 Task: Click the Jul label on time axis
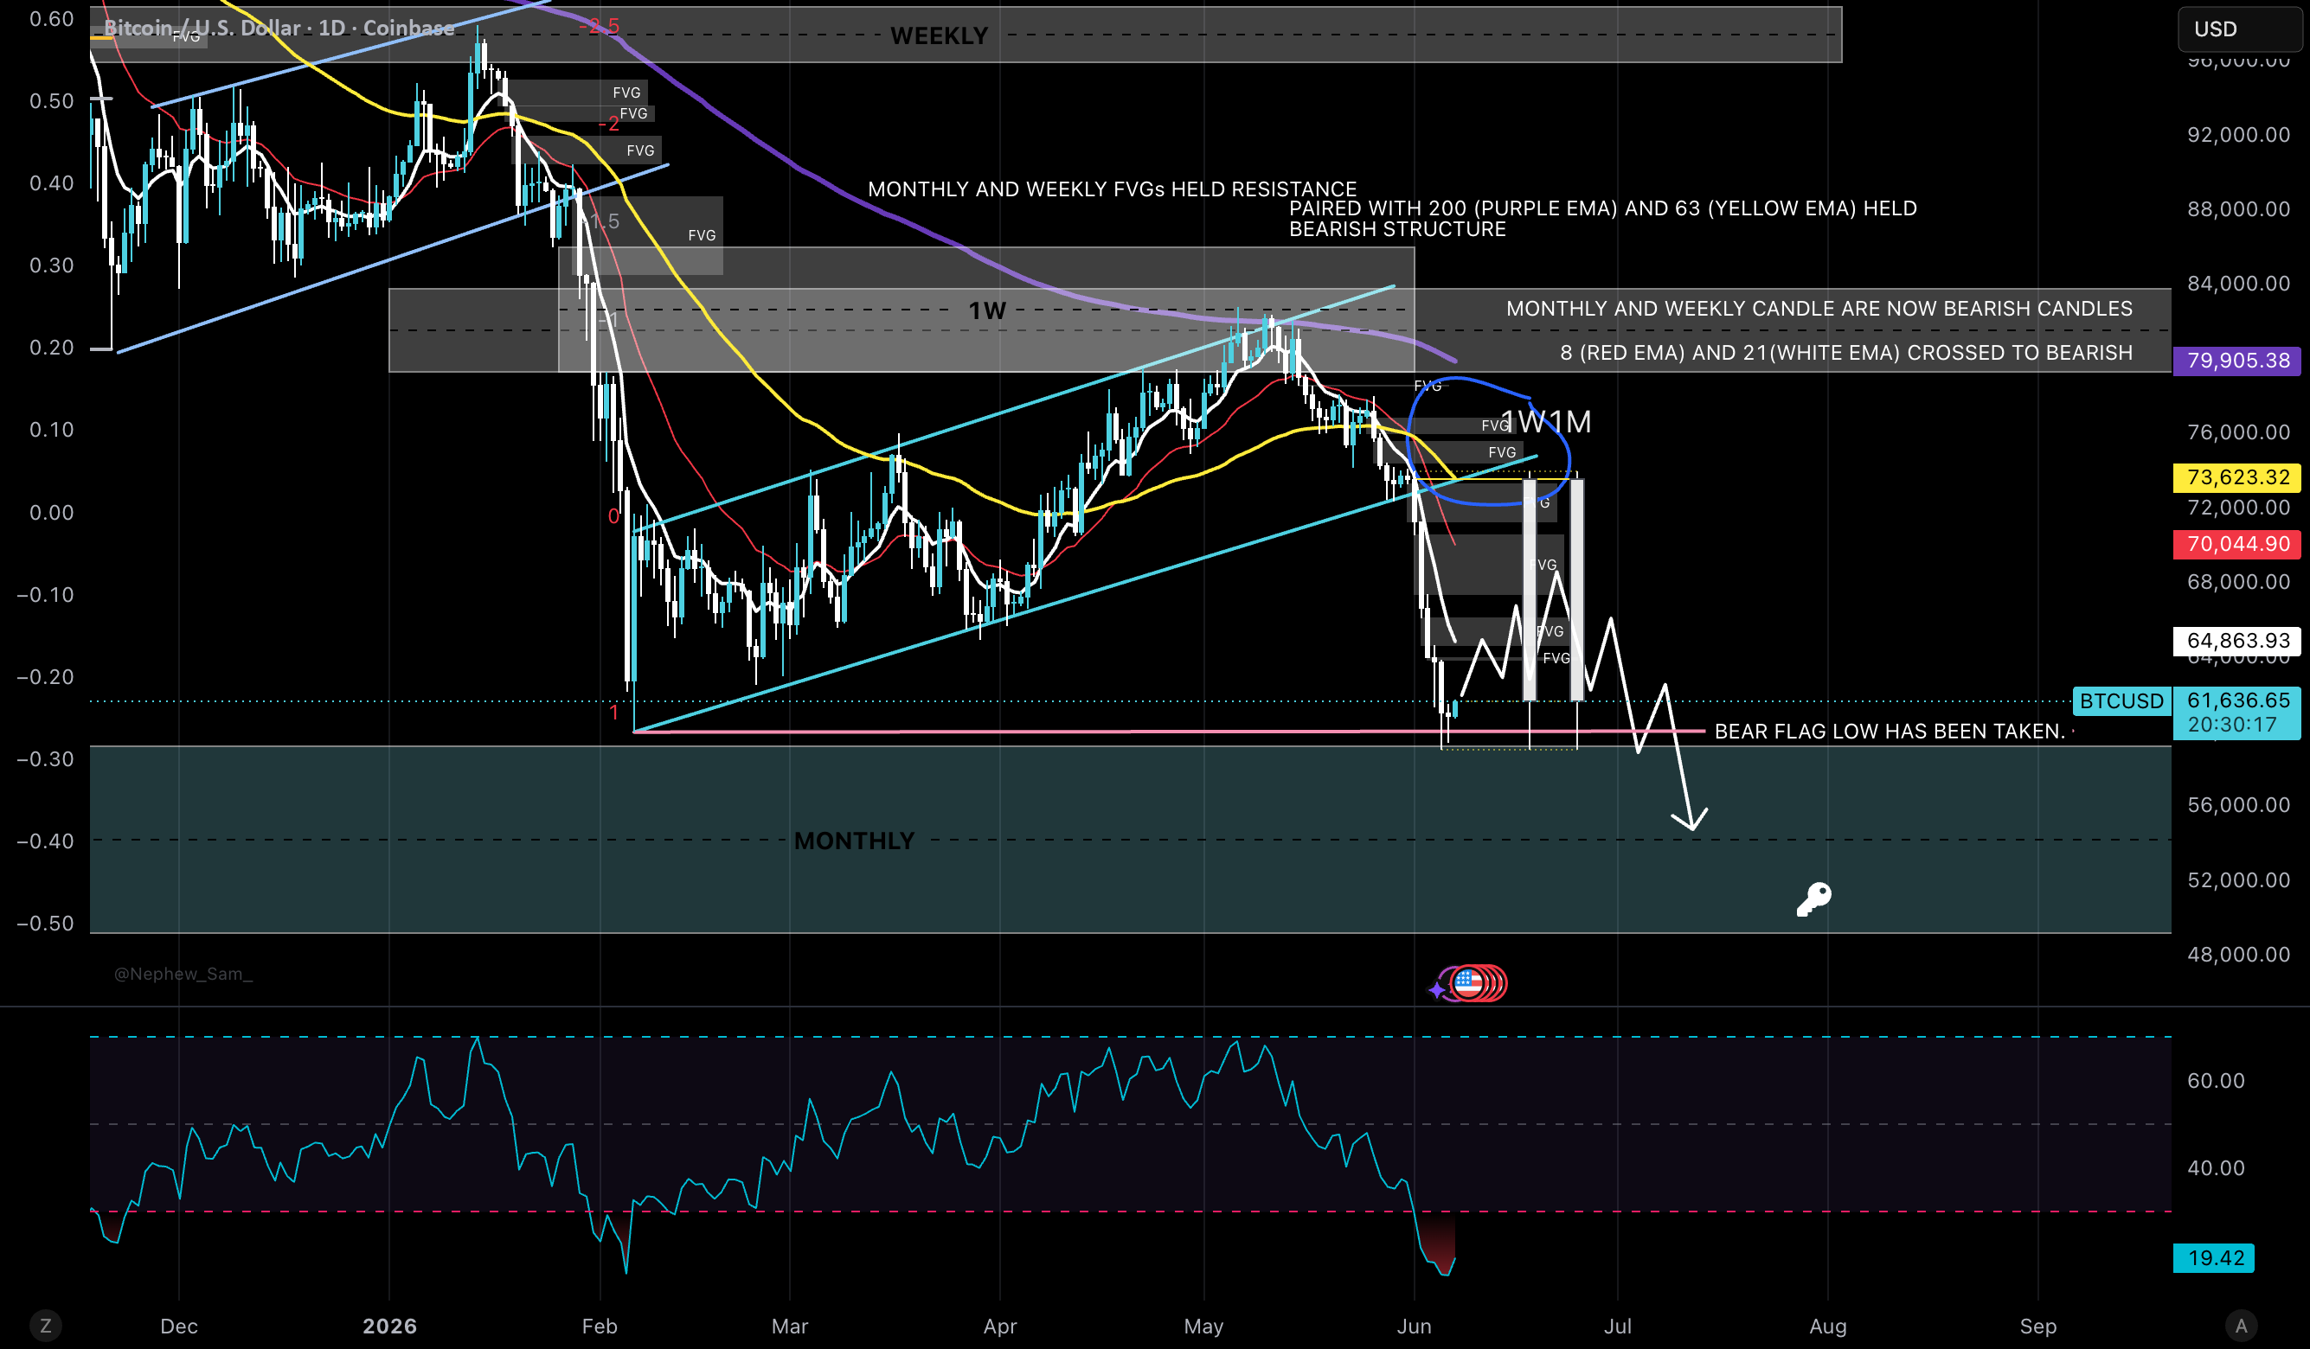tap(1618, 1327)
